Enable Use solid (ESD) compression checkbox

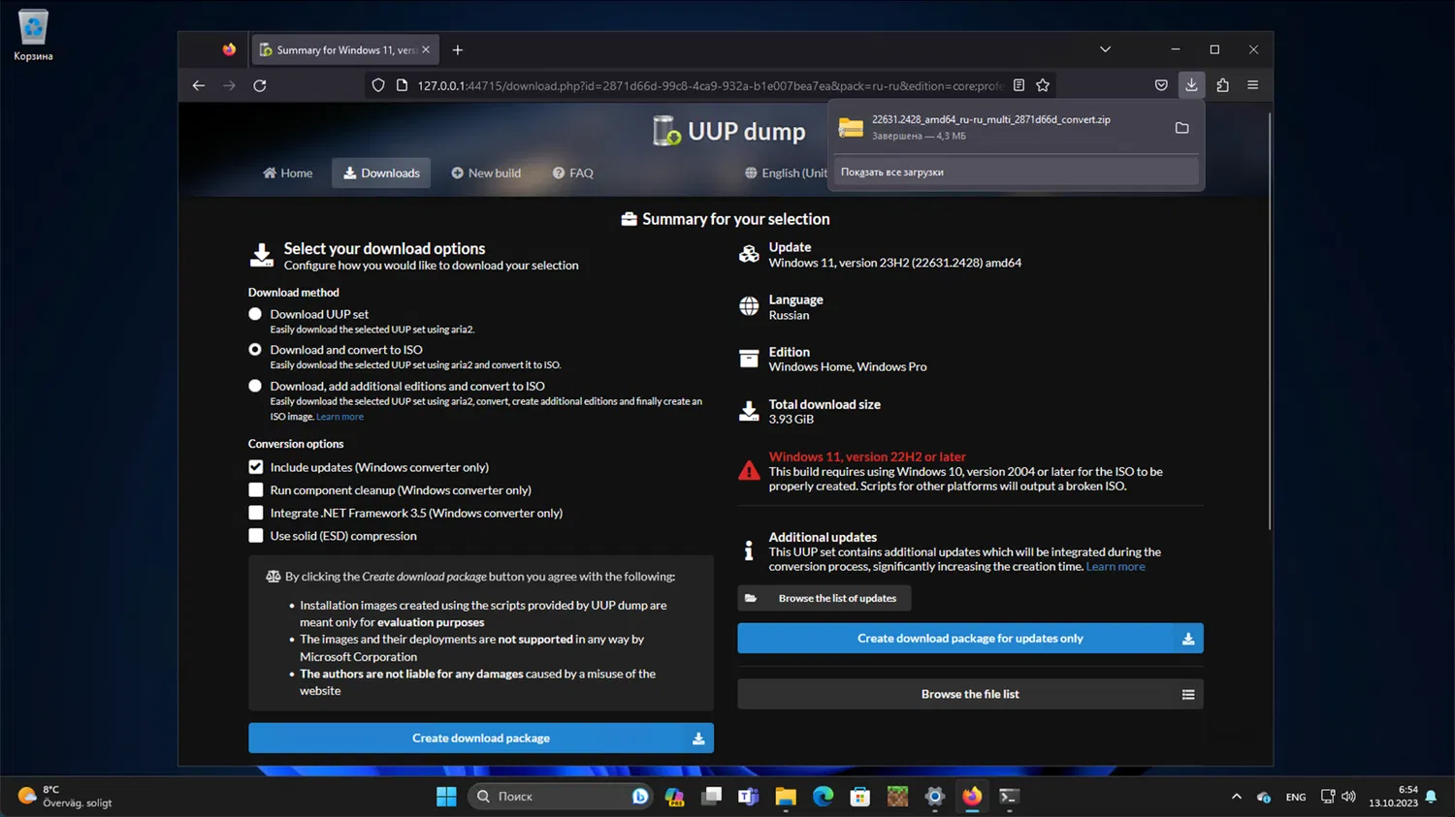[x=256, y=536]
